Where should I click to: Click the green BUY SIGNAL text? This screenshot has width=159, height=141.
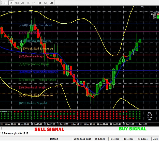point(133,129)
